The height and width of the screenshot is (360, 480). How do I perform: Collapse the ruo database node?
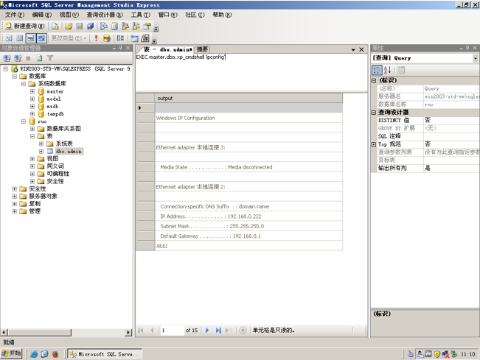tap(24, 121)
